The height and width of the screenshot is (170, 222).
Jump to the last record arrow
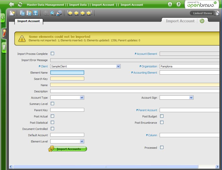(89, 13)
